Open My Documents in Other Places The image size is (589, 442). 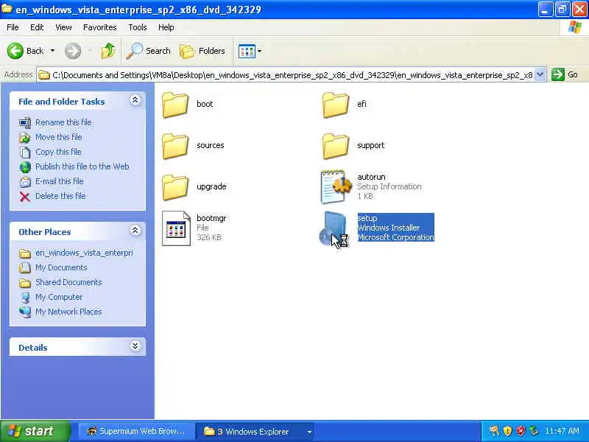coord(61,267)
